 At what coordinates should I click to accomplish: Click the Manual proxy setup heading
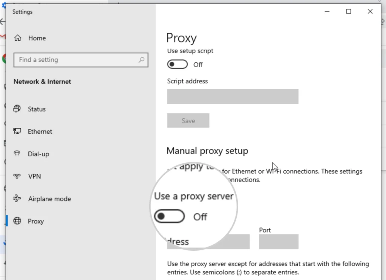pyautogui.click(x=207, y=151)
